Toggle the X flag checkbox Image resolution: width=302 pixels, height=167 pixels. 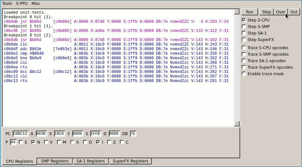(72, 142)
